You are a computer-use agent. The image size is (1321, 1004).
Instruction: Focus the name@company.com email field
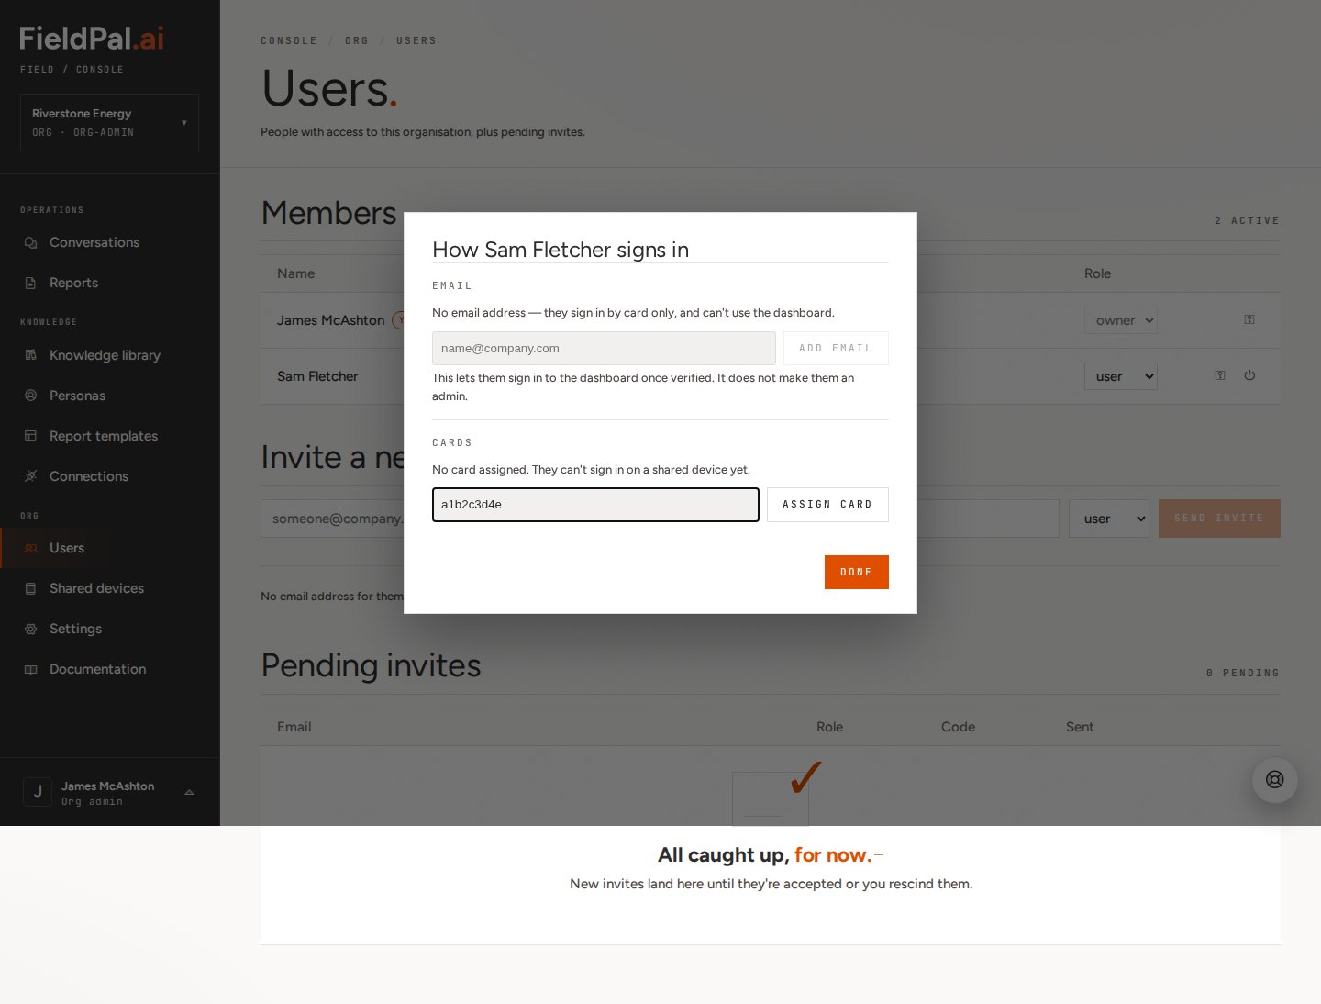click(x=604, y=349)
